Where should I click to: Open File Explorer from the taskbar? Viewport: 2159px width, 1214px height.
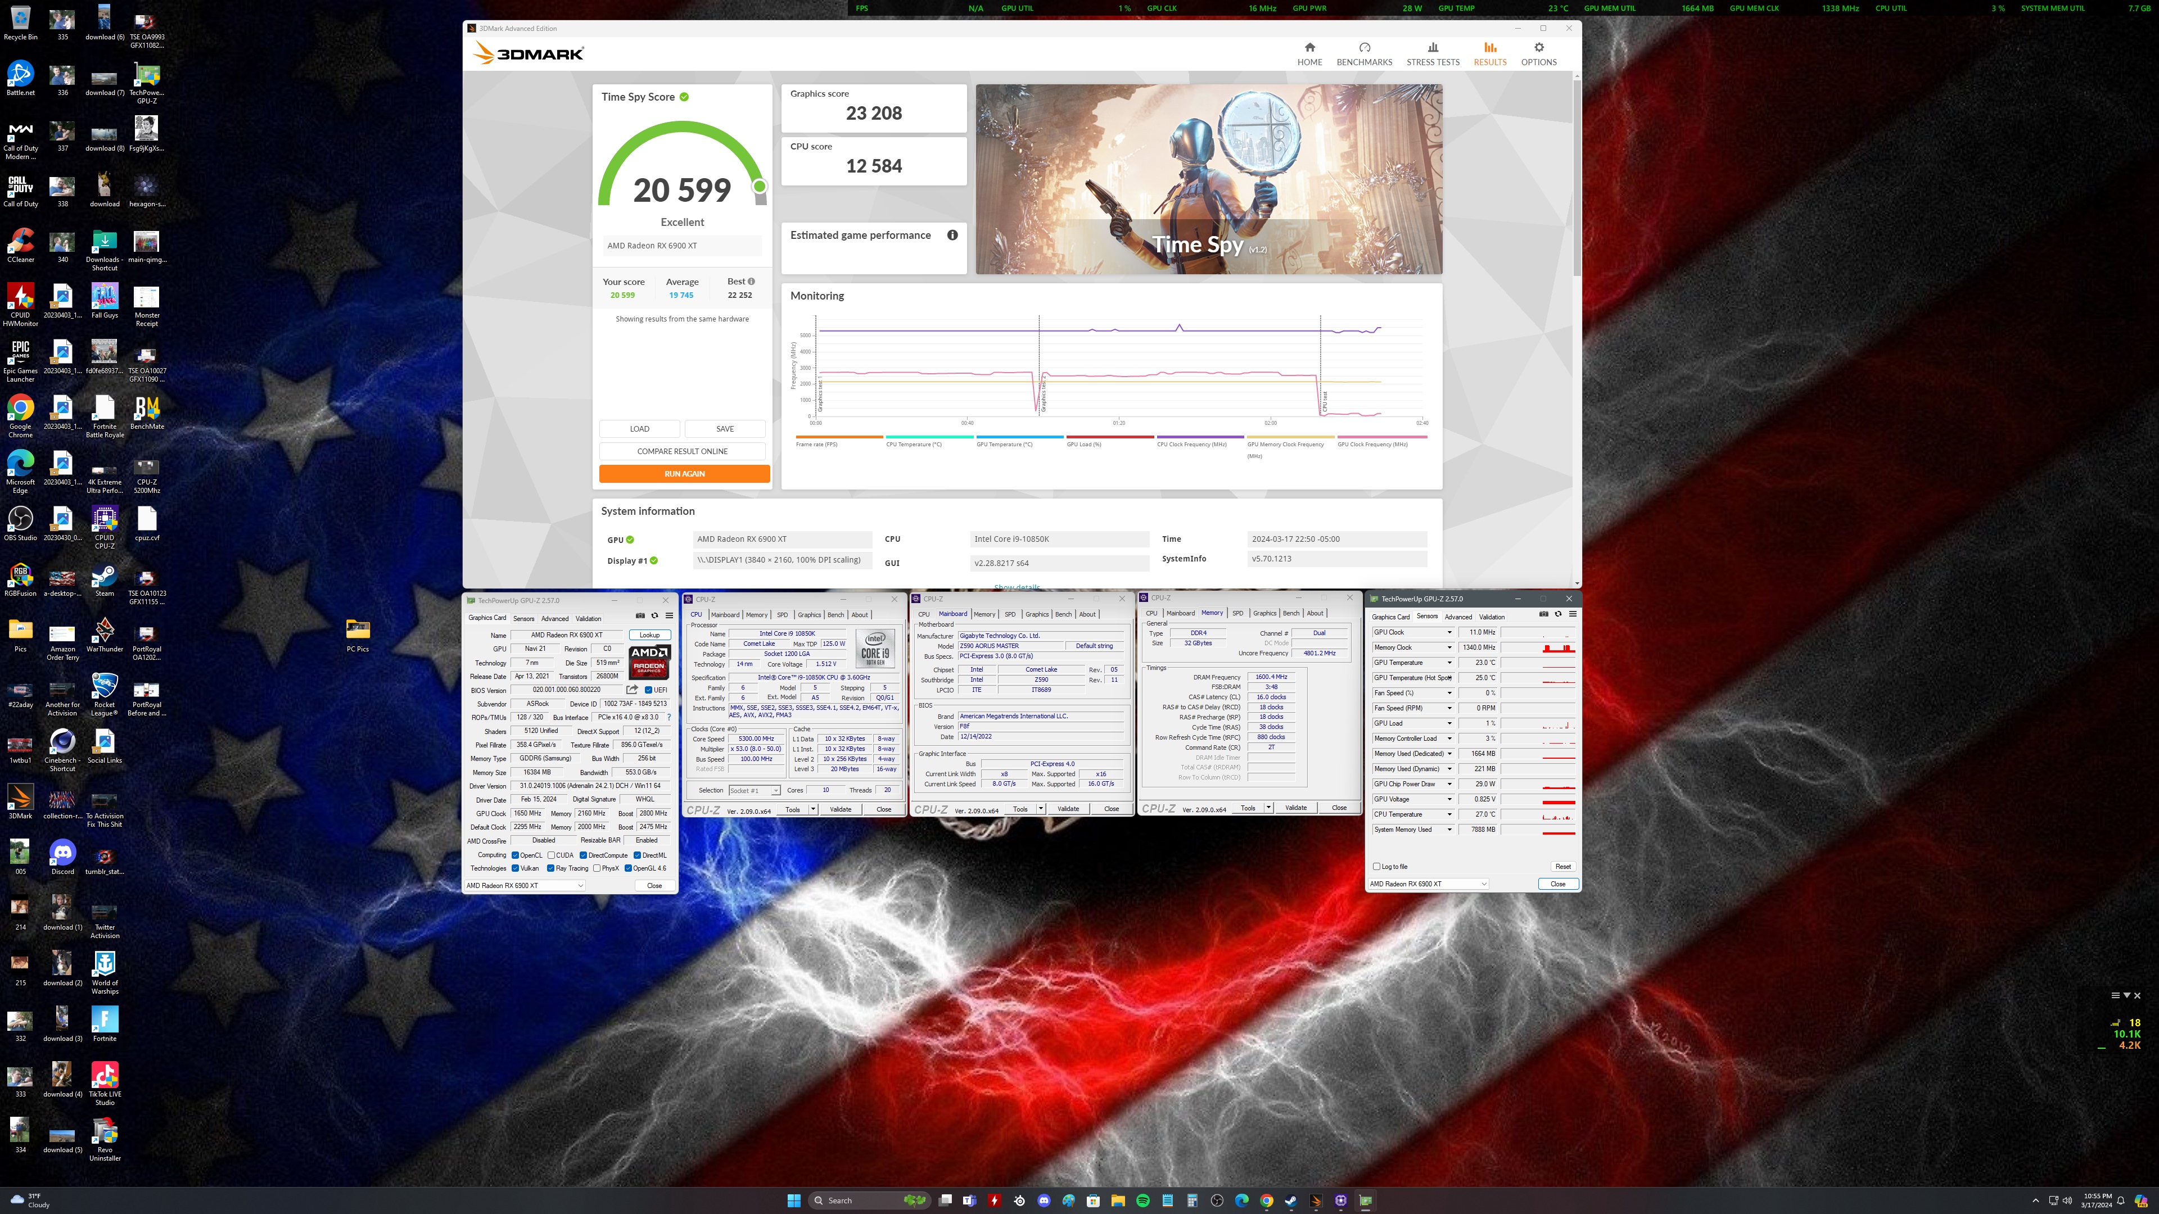1117,1201
